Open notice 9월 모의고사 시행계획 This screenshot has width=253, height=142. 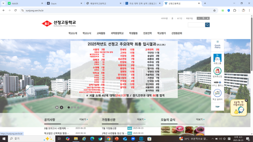pyautogui.click(x=57, y=128)
